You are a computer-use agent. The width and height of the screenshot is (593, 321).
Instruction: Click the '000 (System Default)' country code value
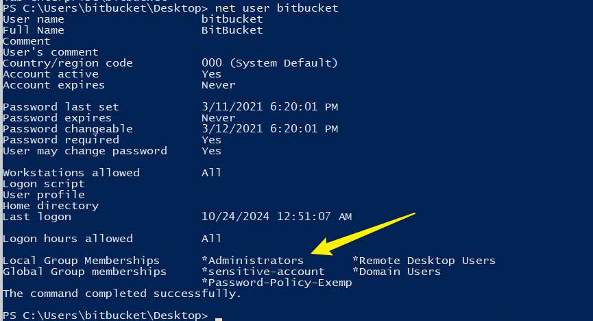269,63
